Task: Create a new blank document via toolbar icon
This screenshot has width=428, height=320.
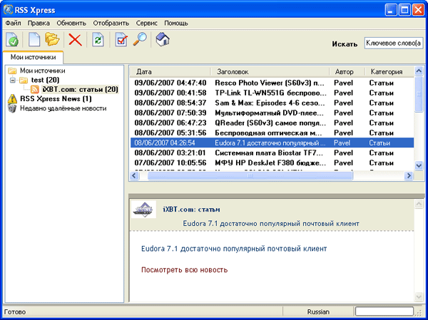Action: click(x=34, y=40)
